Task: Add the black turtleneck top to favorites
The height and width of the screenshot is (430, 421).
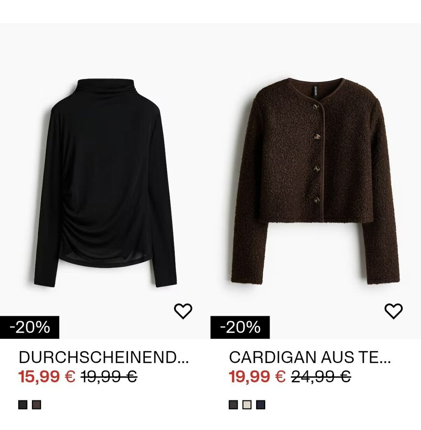Action: click(x=183, y=311)
